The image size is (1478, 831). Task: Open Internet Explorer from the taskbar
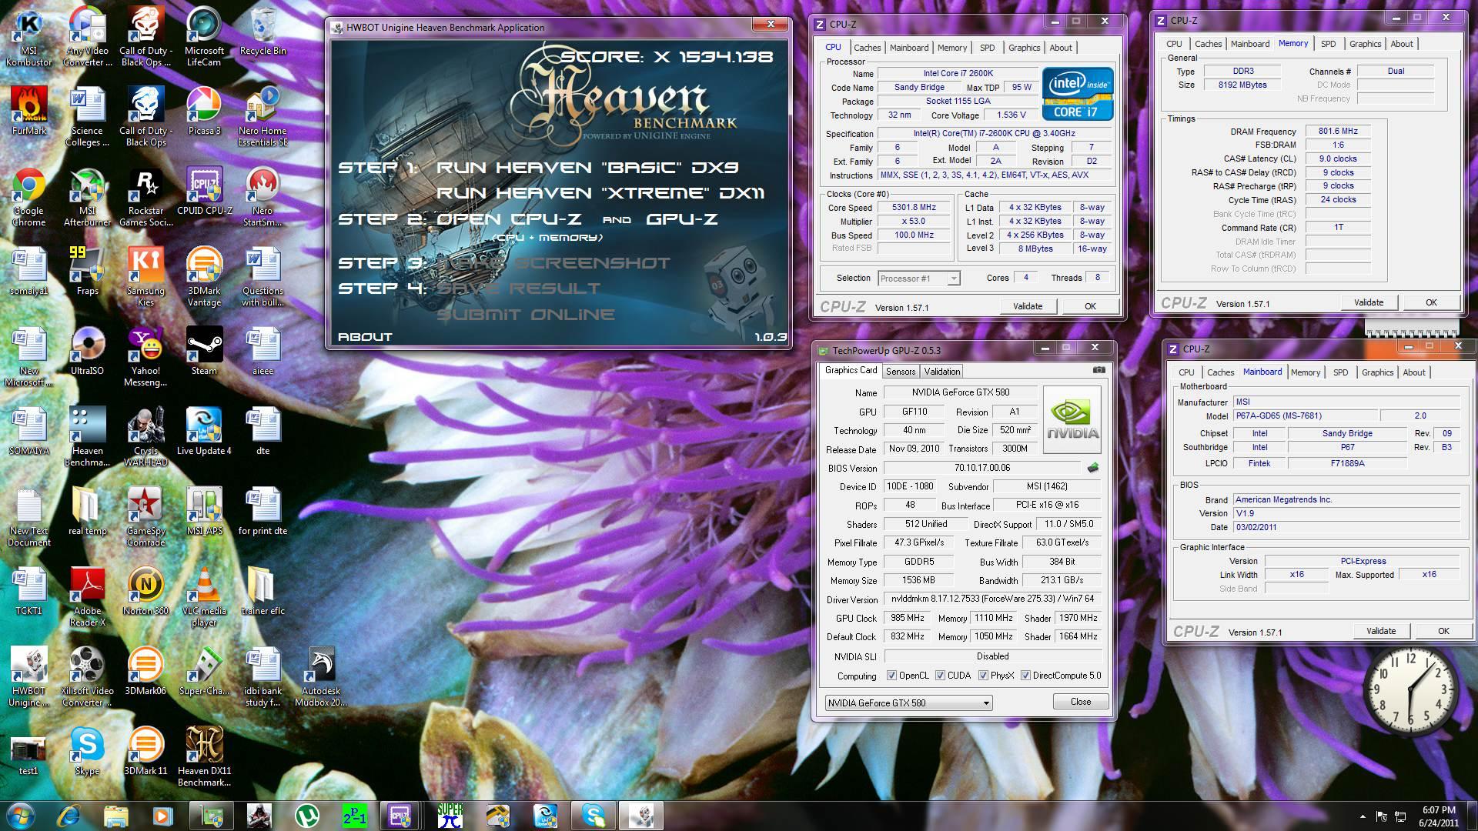tap(69, 816)
